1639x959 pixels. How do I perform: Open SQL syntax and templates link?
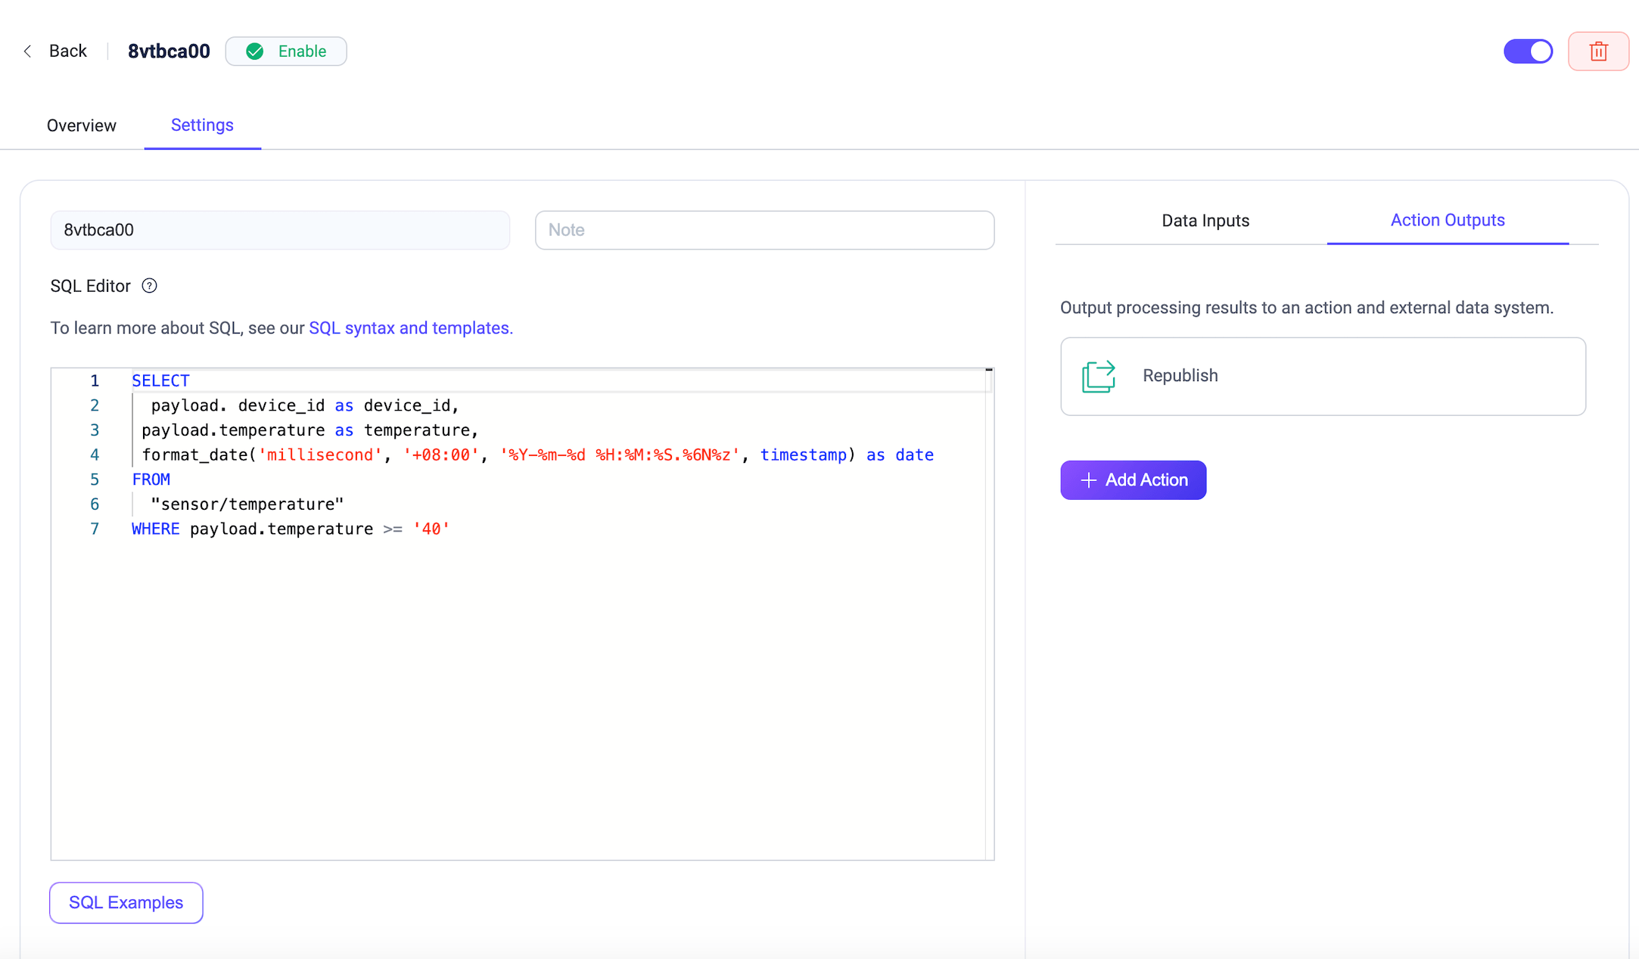410,328
